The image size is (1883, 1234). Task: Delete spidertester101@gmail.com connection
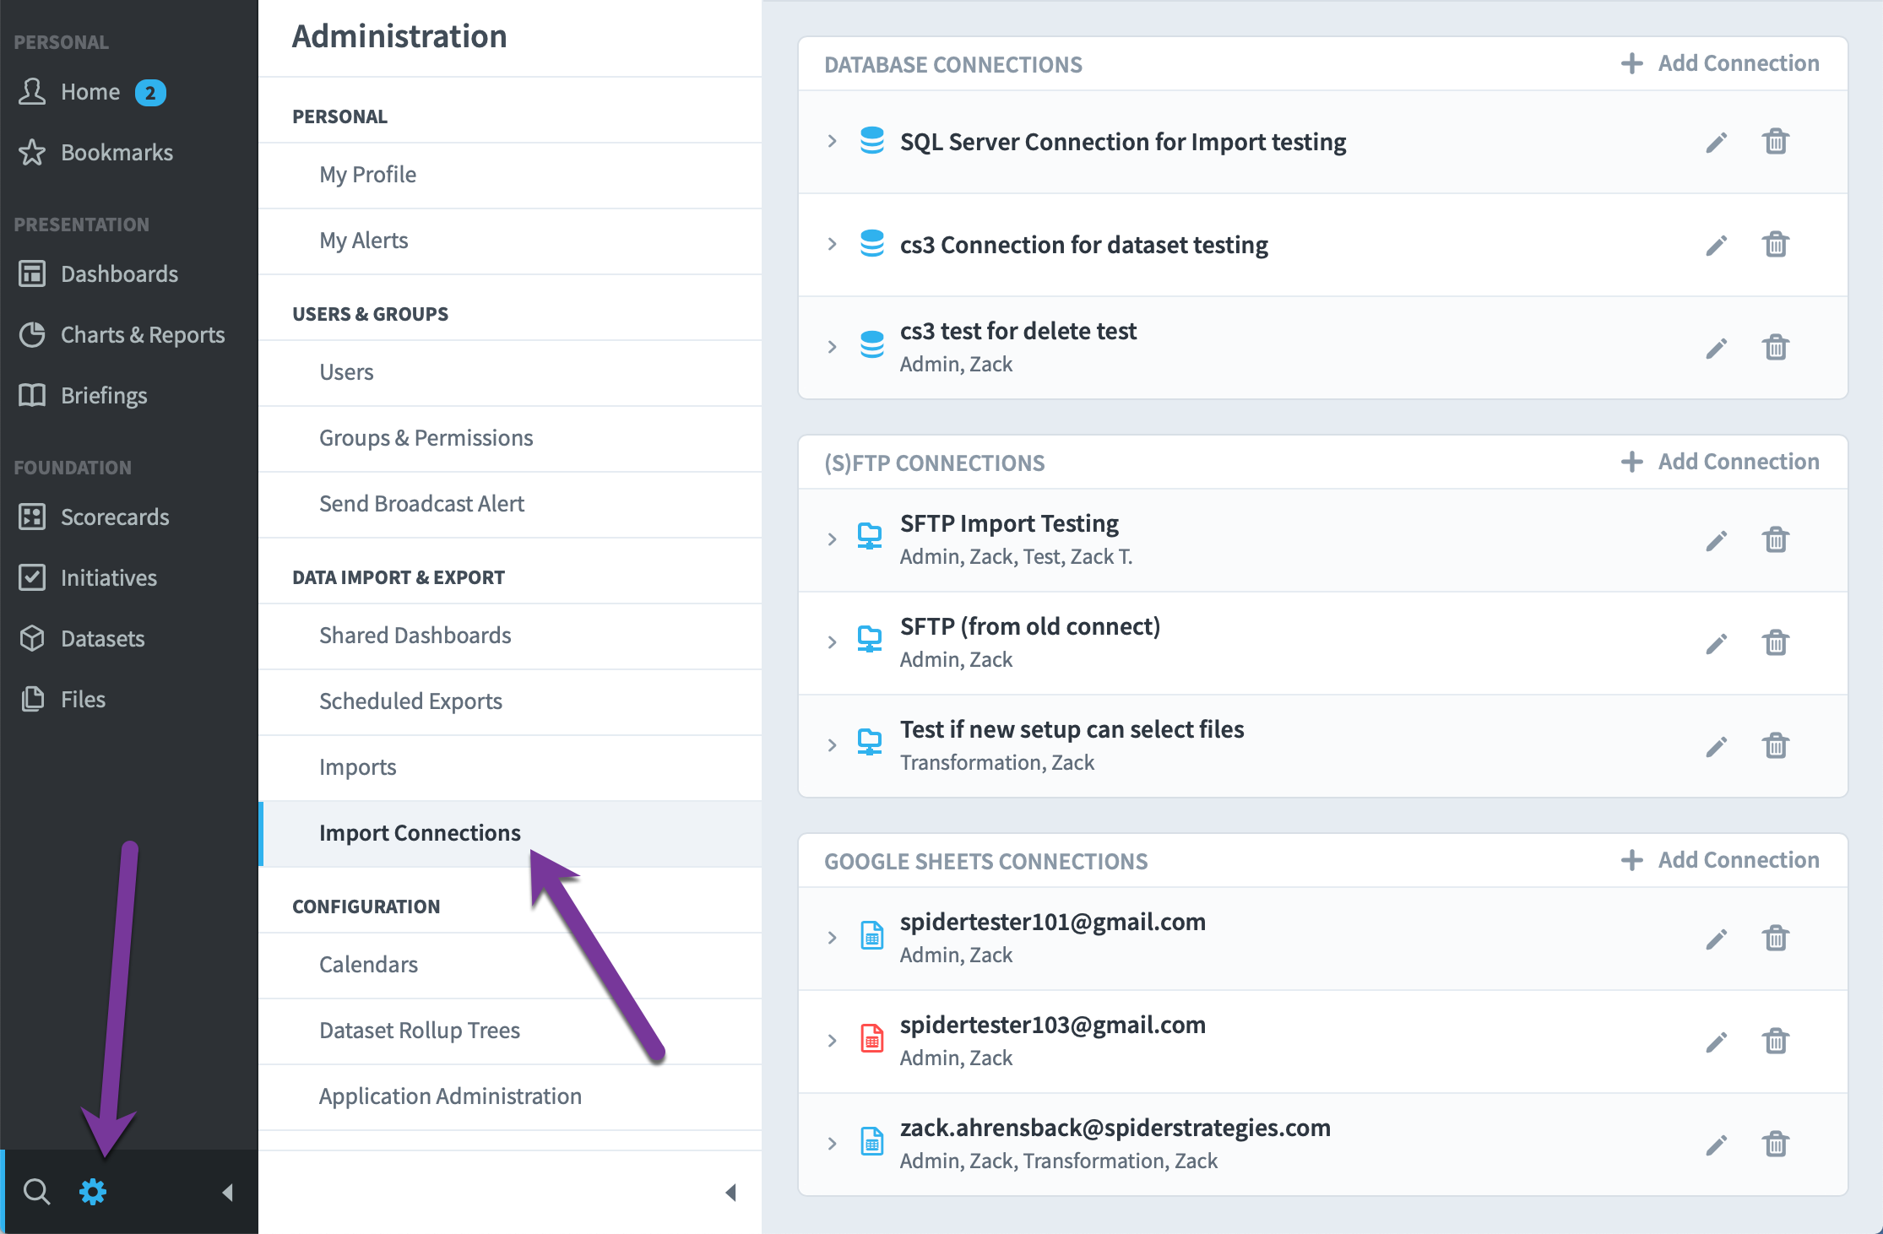[x=1776, y=938]
